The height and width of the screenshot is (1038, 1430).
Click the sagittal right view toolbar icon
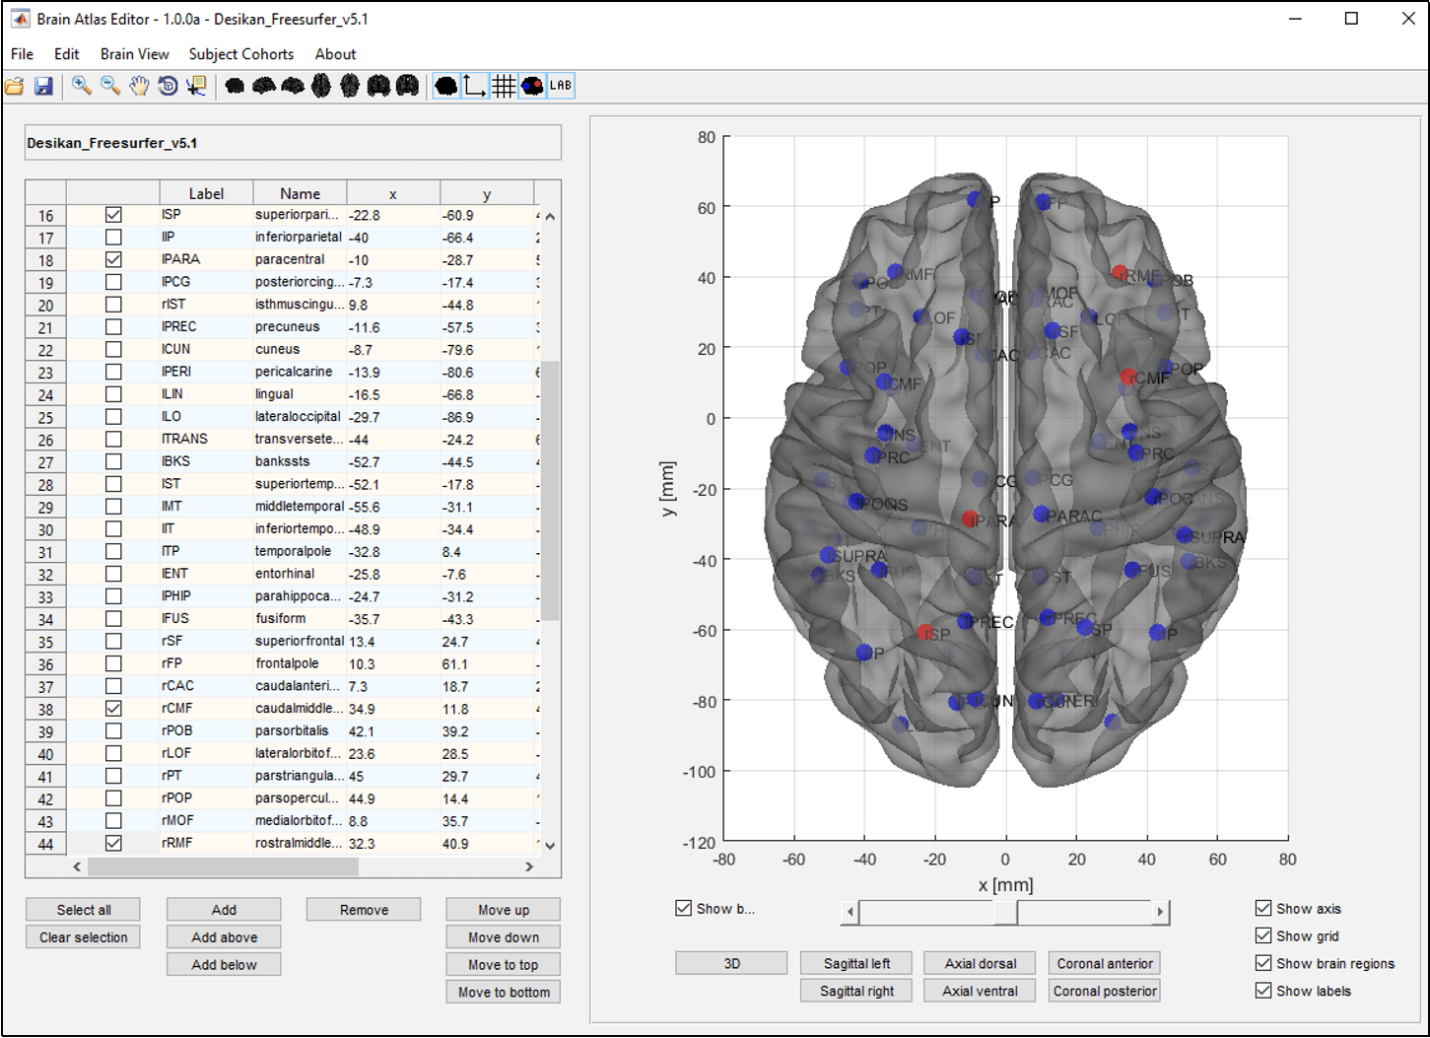[x=293, y=87]
